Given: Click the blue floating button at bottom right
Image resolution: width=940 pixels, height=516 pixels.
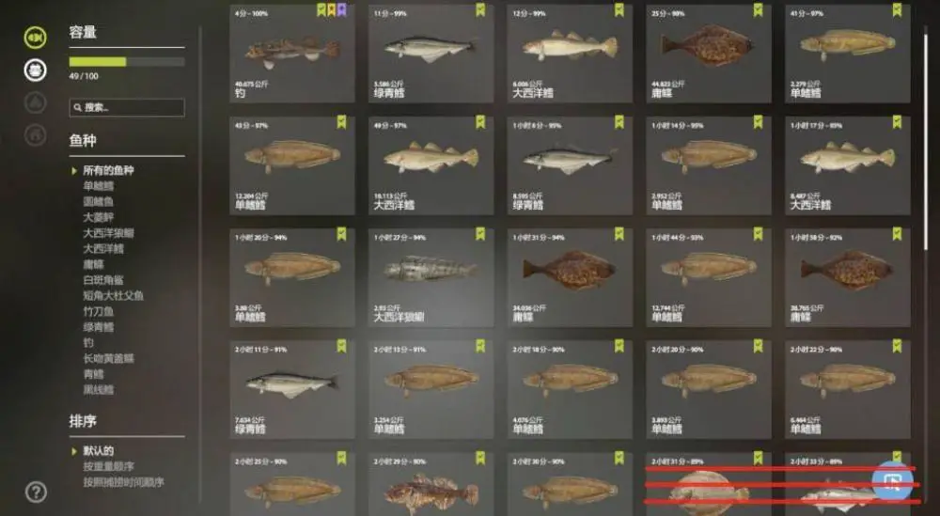Looking at the screenshot, I should tap(893, 480).
